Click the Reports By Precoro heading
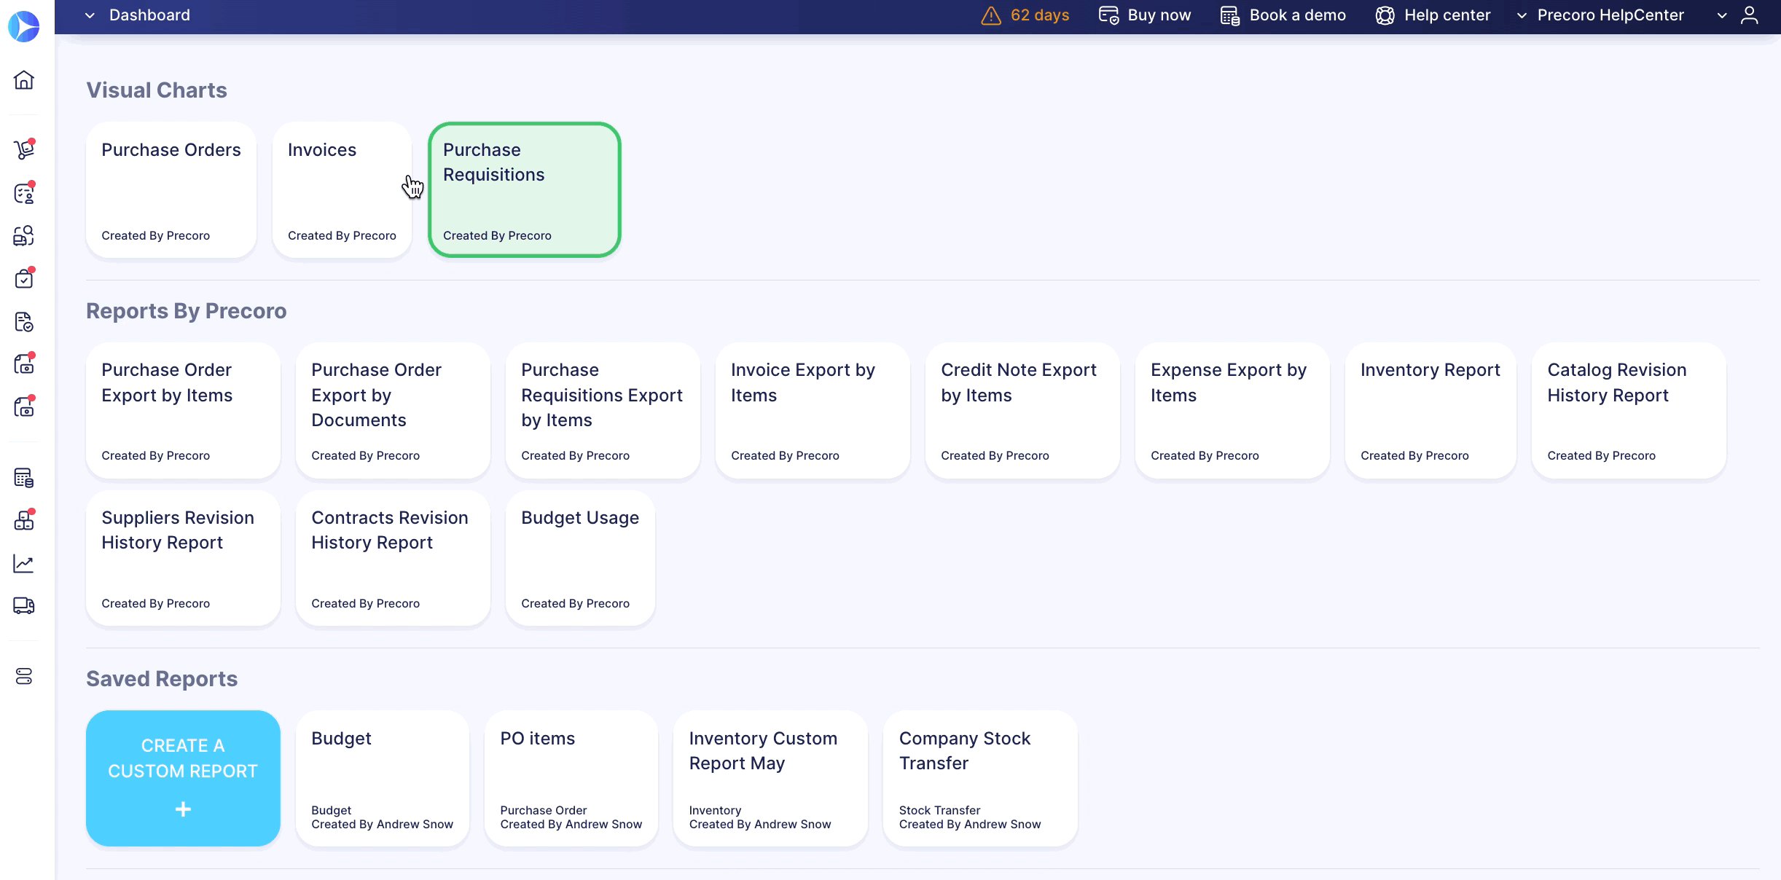The image size is (1781, 880). 187,311
